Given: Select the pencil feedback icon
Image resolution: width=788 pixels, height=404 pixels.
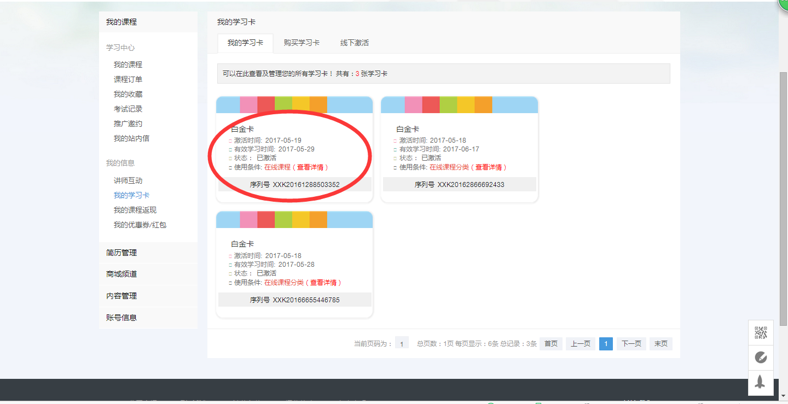Looking at the screenshot, I should coord(762,358).
